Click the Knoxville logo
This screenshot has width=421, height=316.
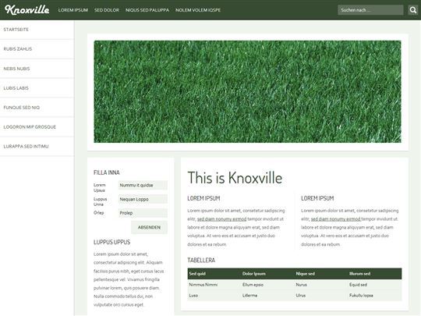[x=27, y=10]
